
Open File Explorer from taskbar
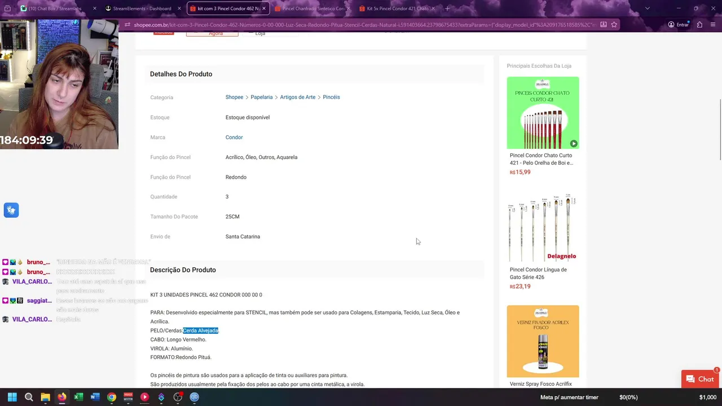tap(45, 397)
